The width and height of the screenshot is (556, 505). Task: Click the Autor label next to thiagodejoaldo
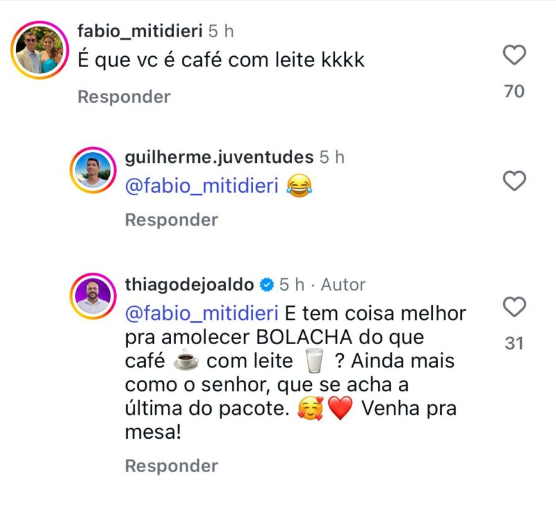pyautogui.click(x=343, y=285)
